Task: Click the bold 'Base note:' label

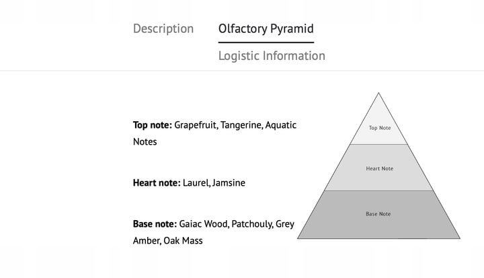Action: click(x=155, y=223)
